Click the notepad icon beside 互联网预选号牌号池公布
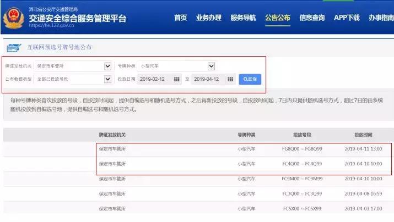 point(14,47)
